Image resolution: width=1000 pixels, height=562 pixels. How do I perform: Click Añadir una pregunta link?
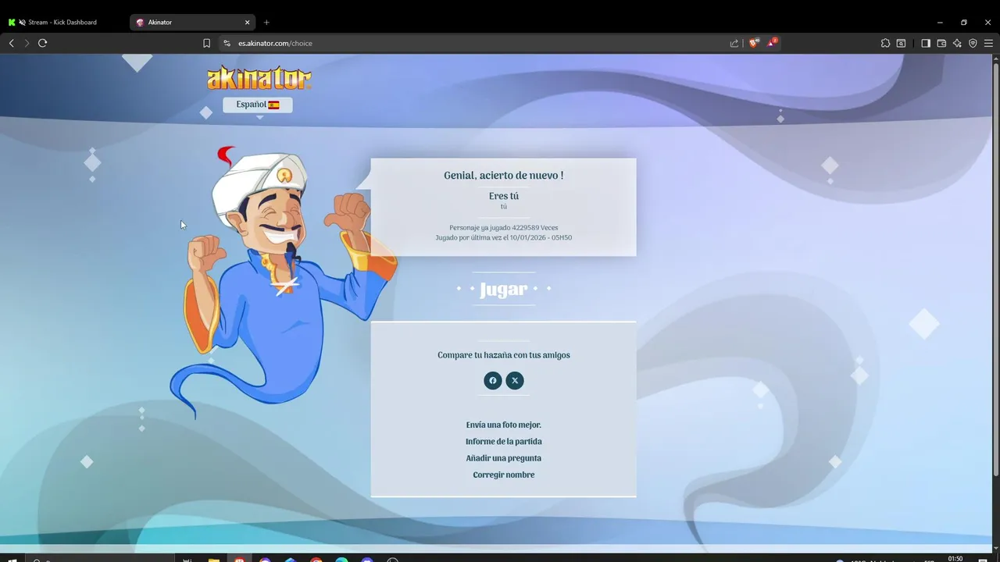coord(504,458)
